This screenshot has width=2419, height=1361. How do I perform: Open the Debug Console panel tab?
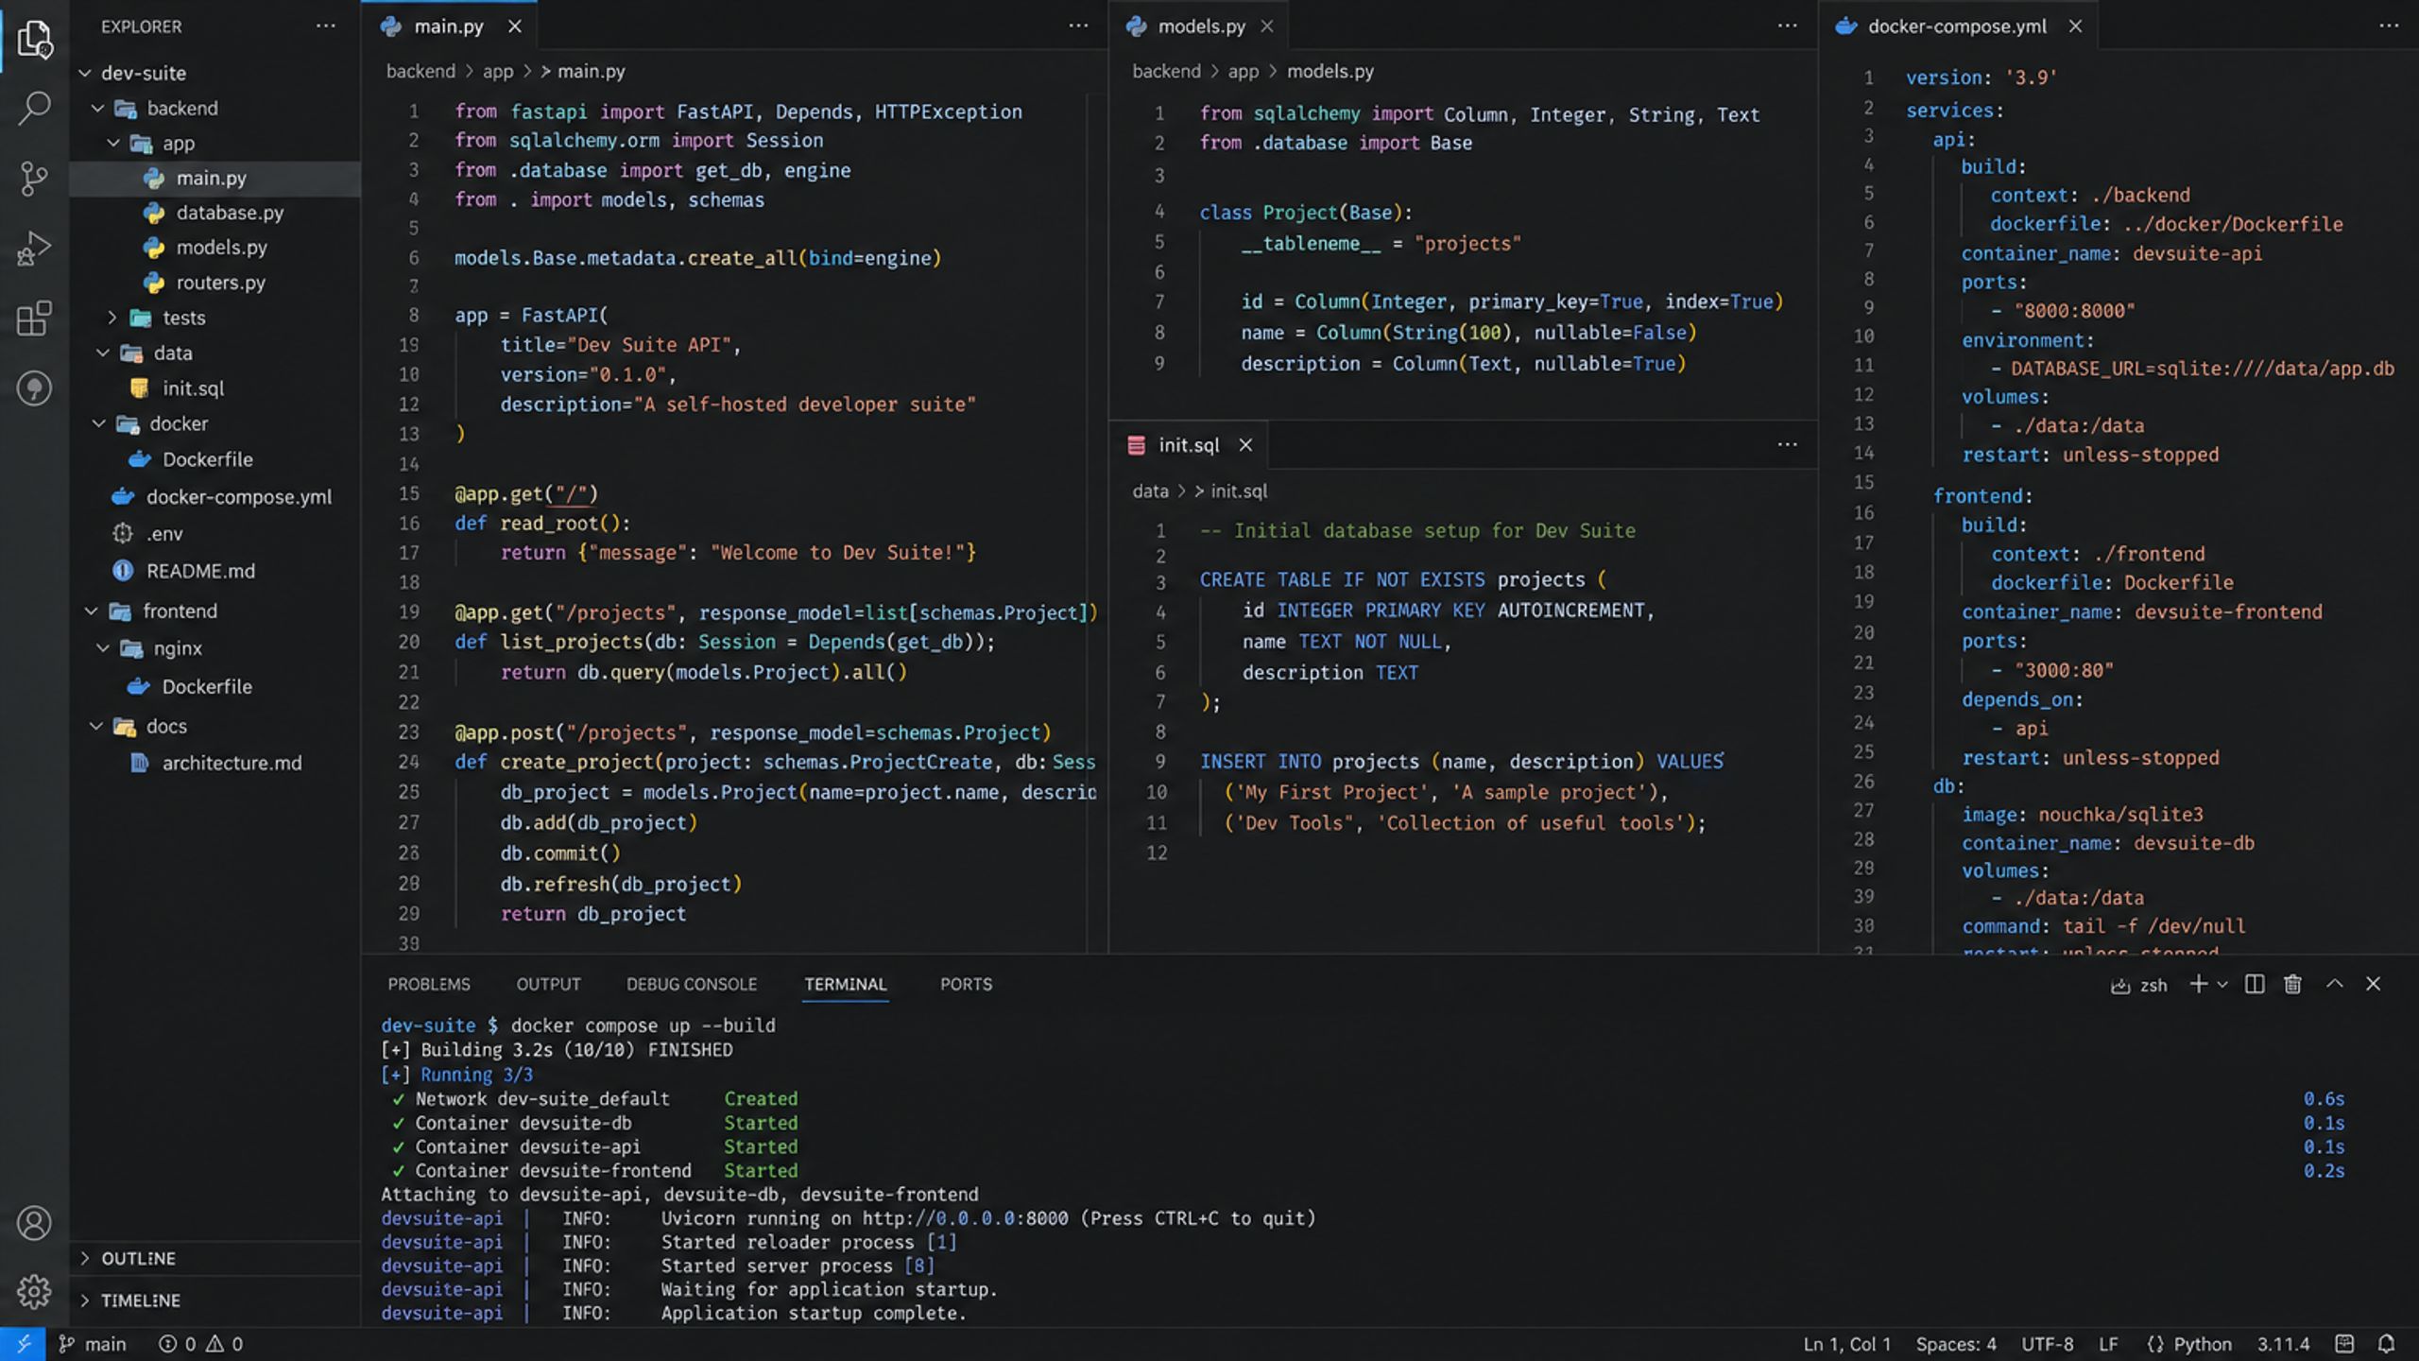(x=692, y=984)
